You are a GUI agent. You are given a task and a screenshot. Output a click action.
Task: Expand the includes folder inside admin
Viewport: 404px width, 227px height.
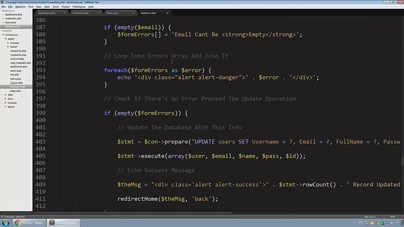pos(8,43)
